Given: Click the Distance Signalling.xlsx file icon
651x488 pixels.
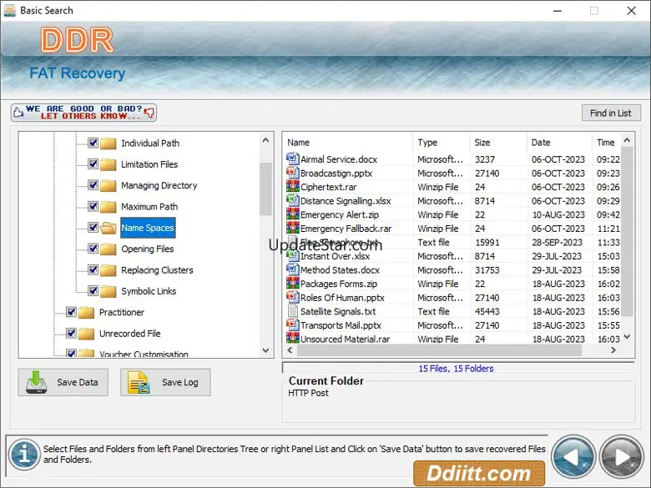Looking at the screenshot, I should (292, 201).
